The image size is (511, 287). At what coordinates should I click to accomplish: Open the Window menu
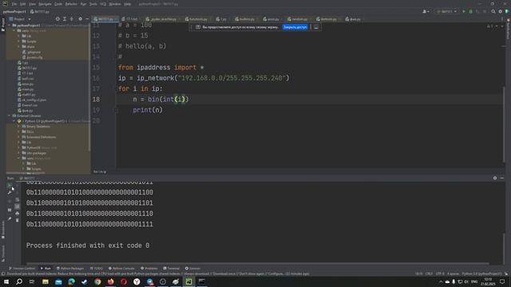click(x=115, y=4)
